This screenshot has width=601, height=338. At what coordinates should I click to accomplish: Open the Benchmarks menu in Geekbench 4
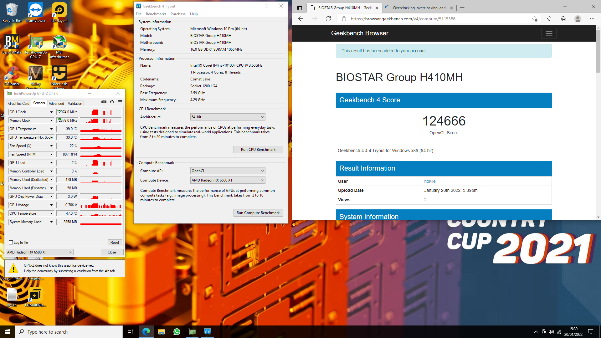click(x=156, y=14)
